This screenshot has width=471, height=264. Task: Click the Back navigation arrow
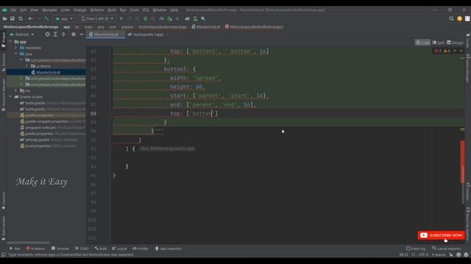click(x=30, y=18)
